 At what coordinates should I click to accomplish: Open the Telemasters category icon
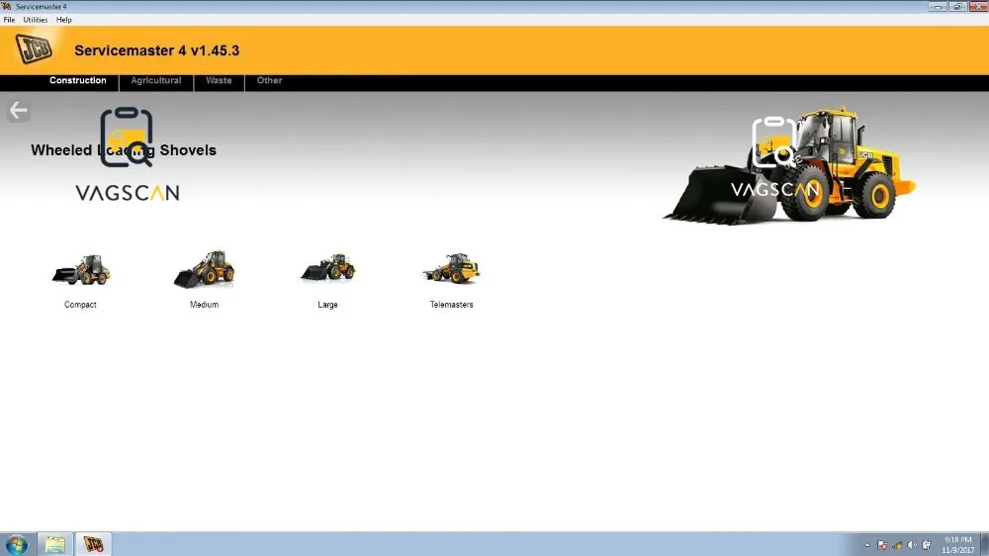[x=452, y=267]
